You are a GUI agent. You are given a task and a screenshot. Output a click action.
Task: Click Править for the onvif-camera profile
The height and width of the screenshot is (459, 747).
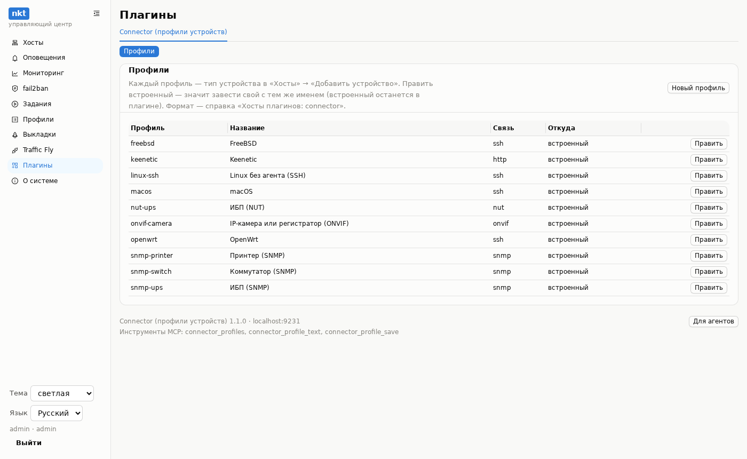coord(709,224)
